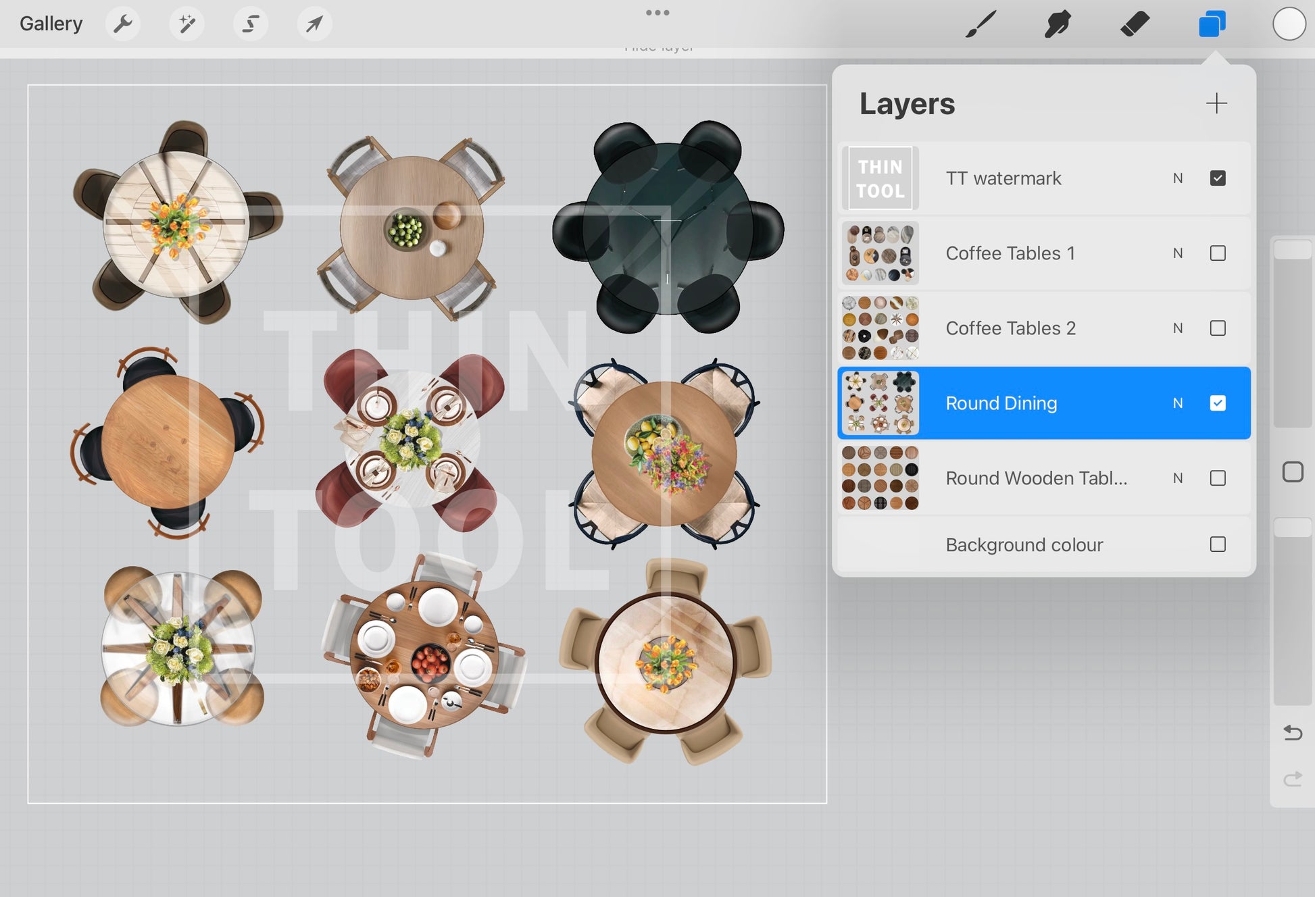
Task: Tap the undo arrow in sidebar
Action: point(1292,733)
